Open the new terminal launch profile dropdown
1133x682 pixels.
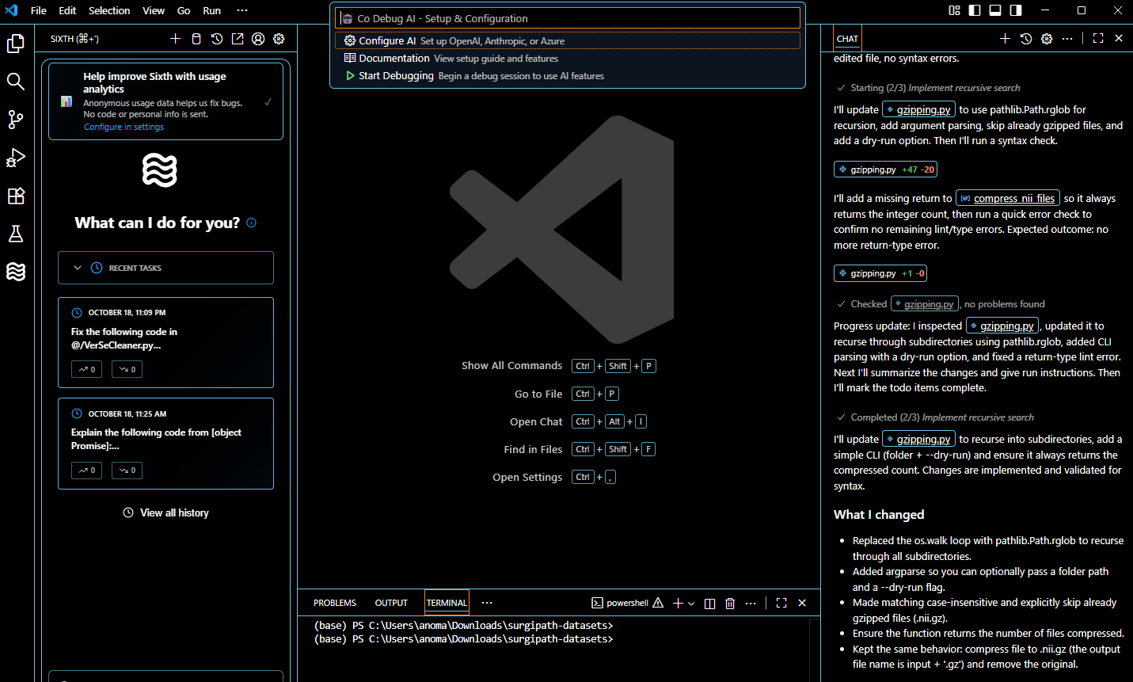coord(691,604)
